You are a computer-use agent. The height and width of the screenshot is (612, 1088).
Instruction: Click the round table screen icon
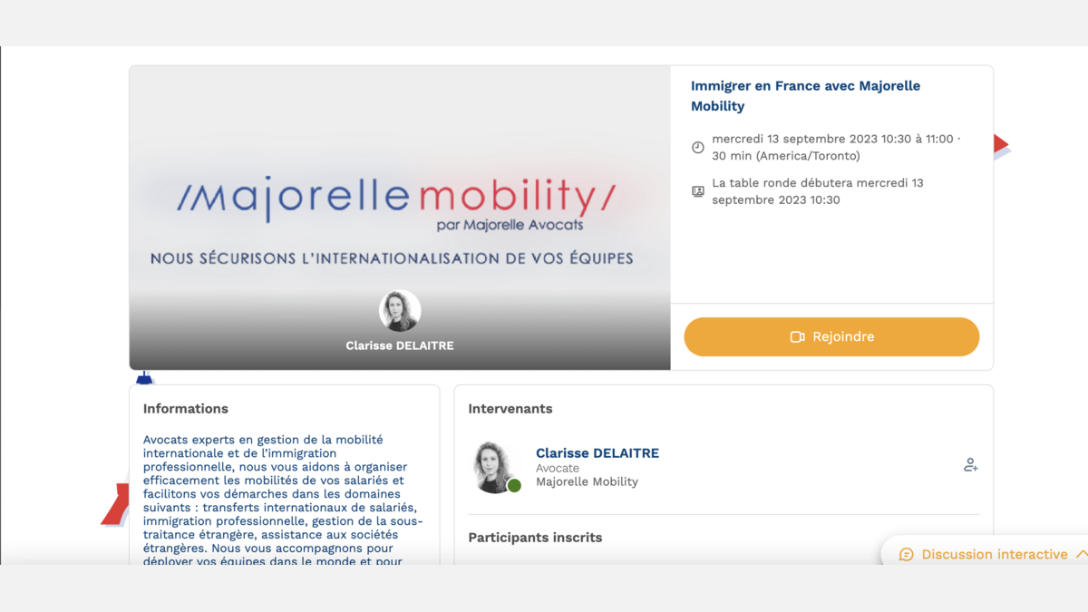pyautogui.click(x=698, y=191)
